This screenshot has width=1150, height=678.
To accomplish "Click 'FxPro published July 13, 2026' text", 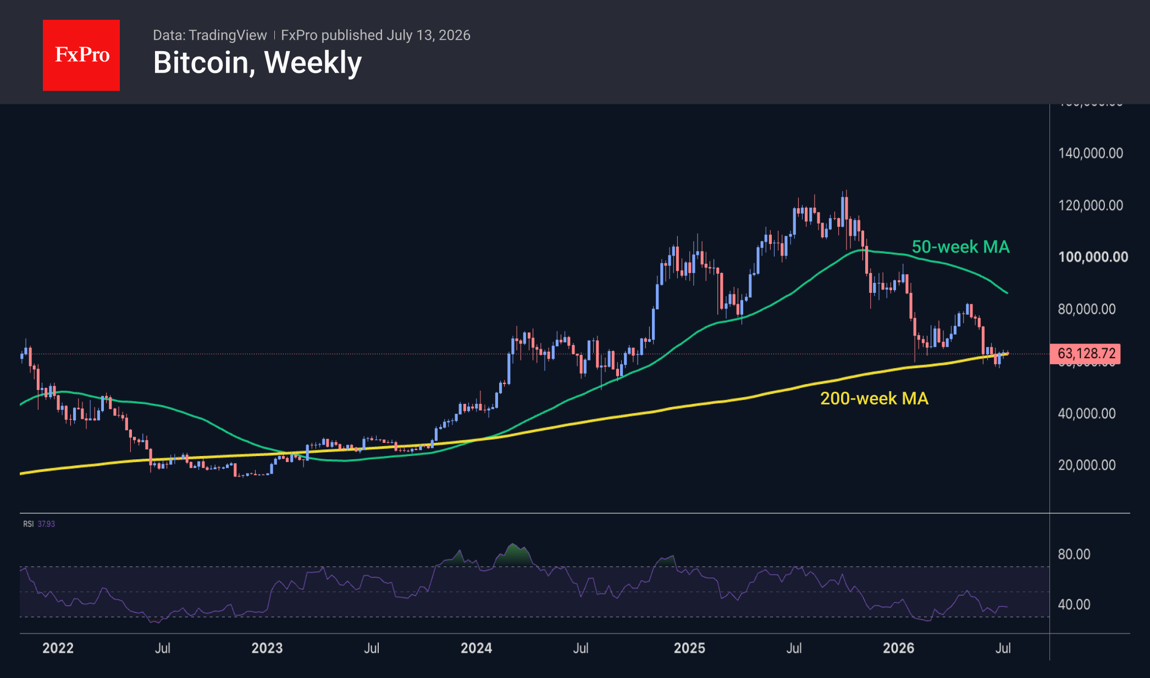I will tap(375, 35).
